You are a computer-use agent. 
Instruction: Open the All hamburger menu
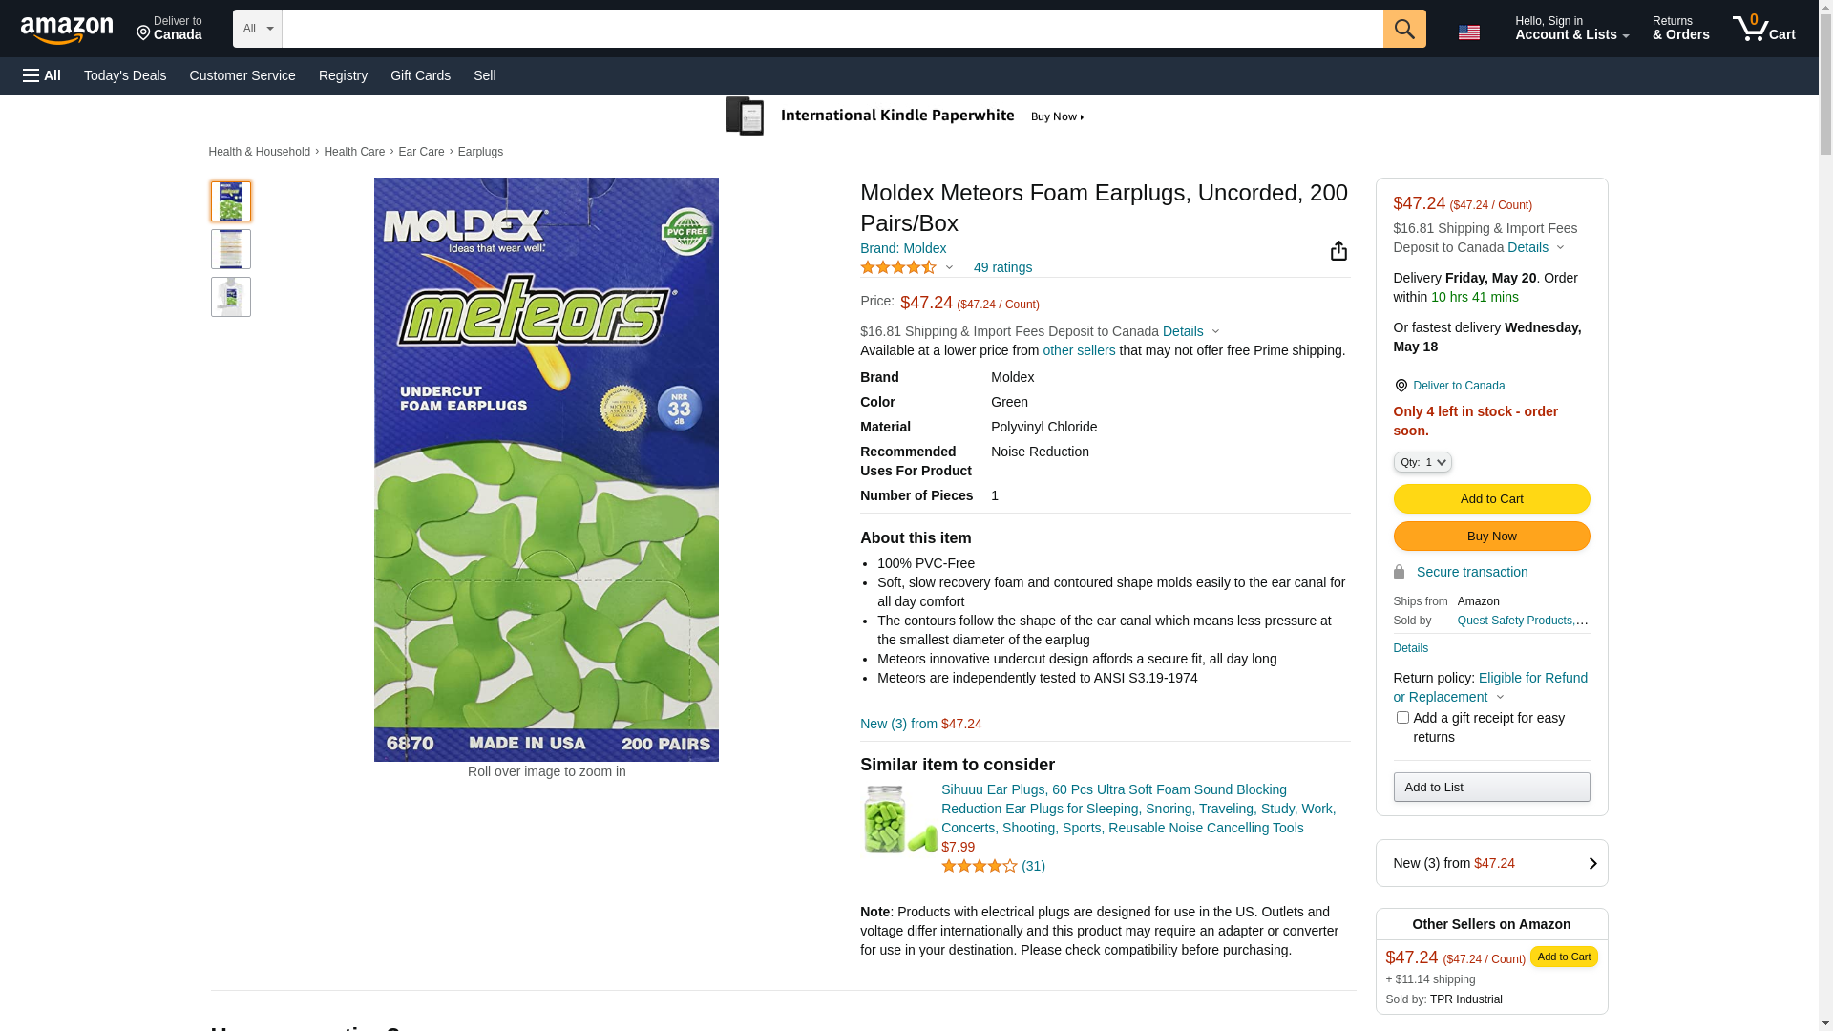[42, 75]
